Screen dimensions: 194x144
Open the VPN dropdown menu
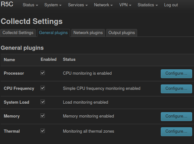coord(125,5)
